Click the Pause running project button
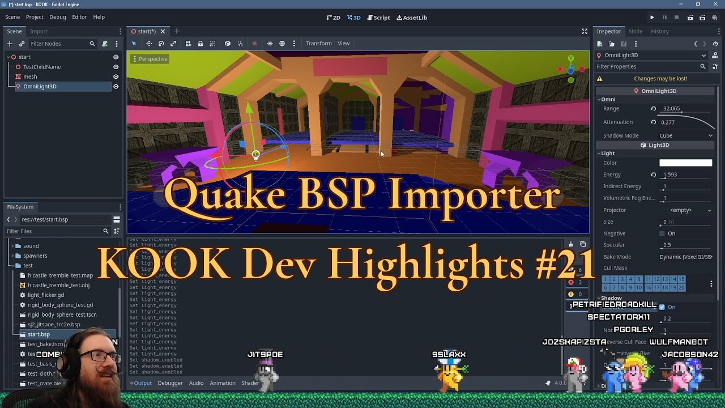This screenshot has height=408, width=725. click(x=664, y=18)
